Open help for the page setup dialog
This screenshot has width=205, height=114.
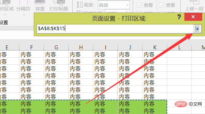coord(179,17)
